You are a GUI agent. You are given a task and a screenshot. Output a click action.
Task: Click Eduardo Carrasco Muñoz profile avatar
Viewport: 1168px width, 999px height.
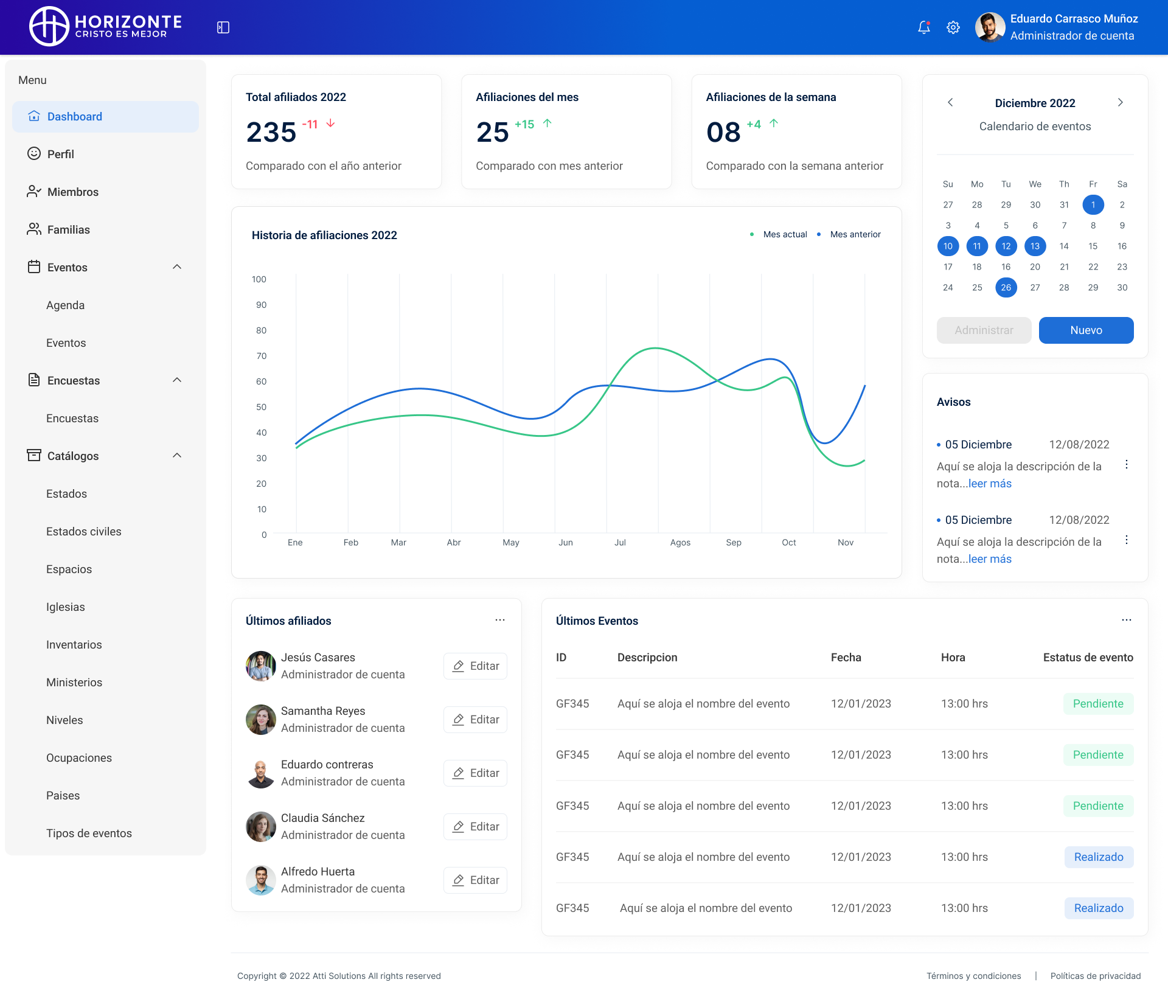[990, 27]
